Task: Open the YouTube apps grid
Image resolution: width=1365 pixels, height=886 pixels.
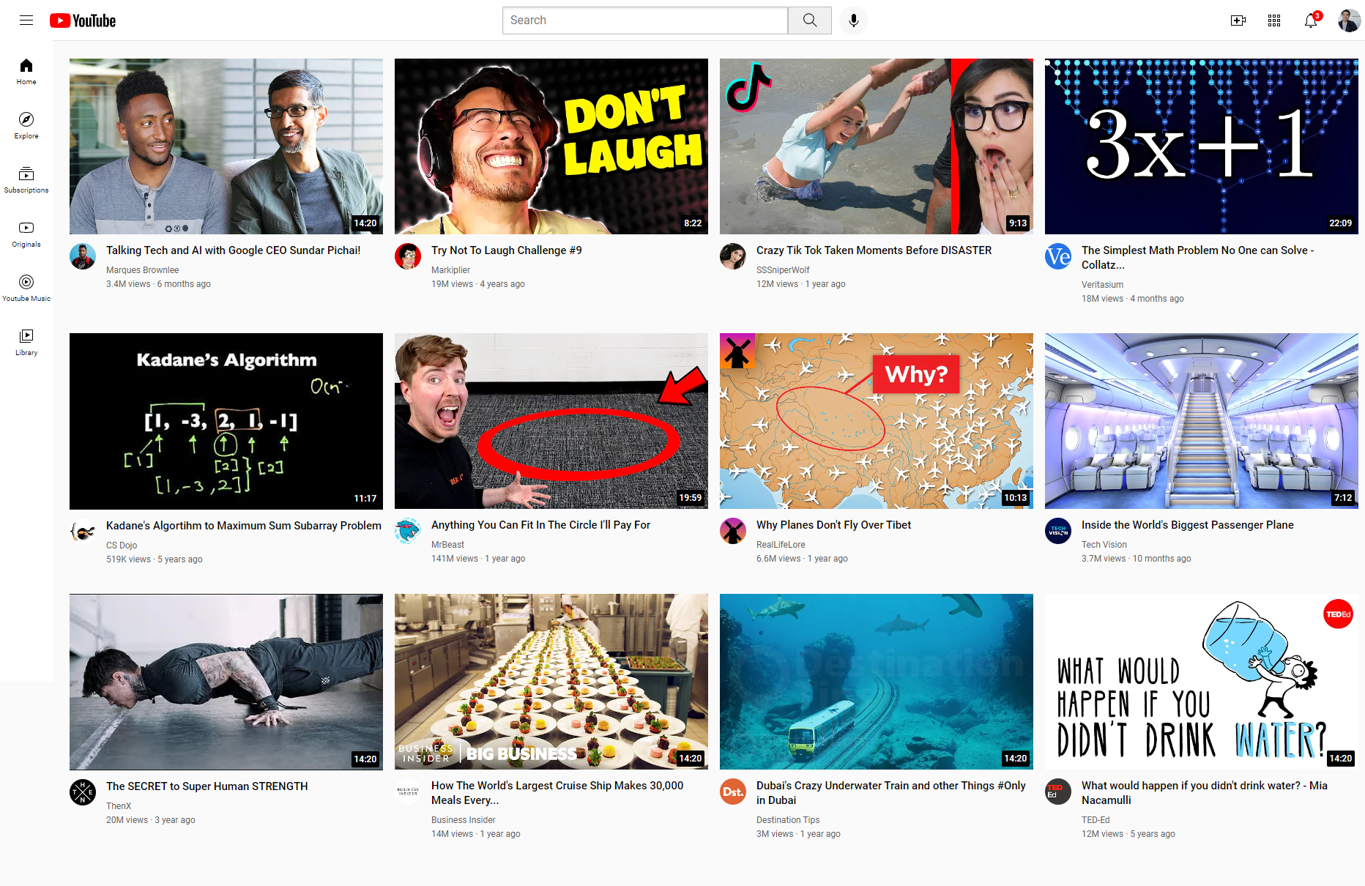Action: click(x=1274, y=21)
